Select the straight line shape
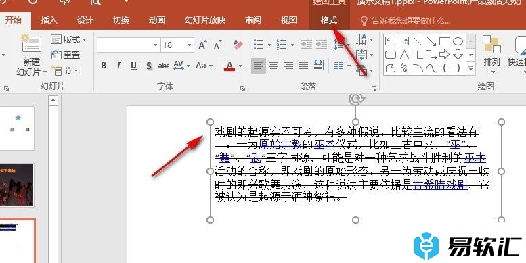Screen dimensions: 526x263 [418, 41]
